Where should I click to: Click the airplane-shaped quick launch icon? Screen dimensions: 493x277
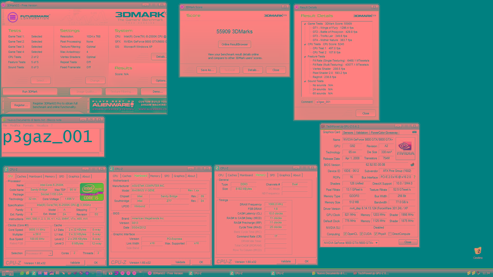pos(63,273)
